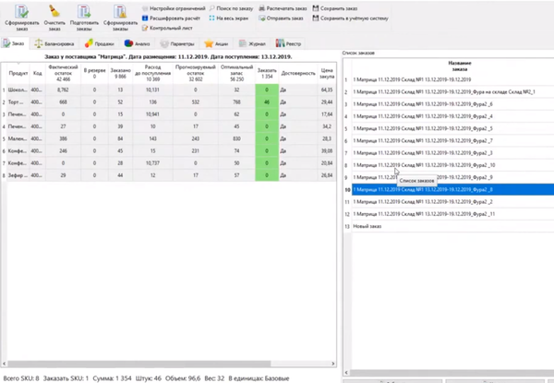Select the green cell with value 46
Viewport: 554px width, 383px height.
(x=267, y=102)
